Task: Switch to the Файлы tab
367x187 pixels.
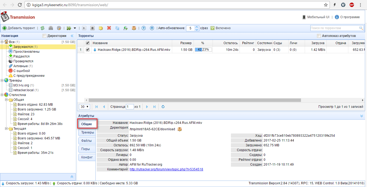Action: click(x=87, y=141)
